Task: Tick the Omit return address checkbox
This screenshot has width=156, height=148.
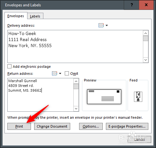Action: (67, 74)
